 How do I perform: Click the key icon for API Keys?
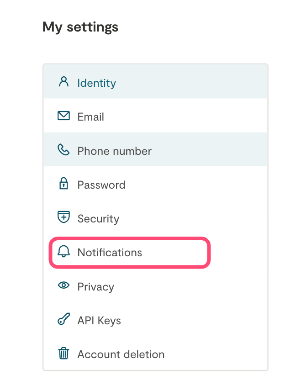pyautogui.click(x=64, y=320)
